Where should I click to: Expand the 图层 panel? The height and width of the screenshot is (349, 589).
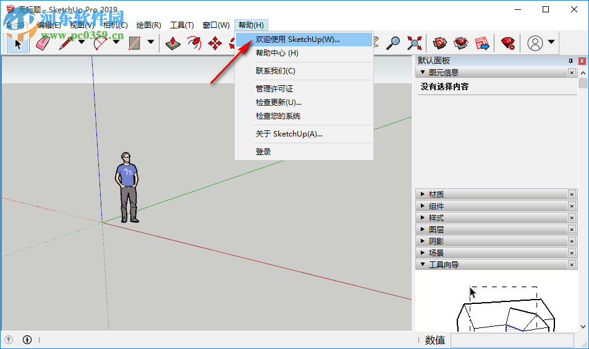click(x=423, y=229)
